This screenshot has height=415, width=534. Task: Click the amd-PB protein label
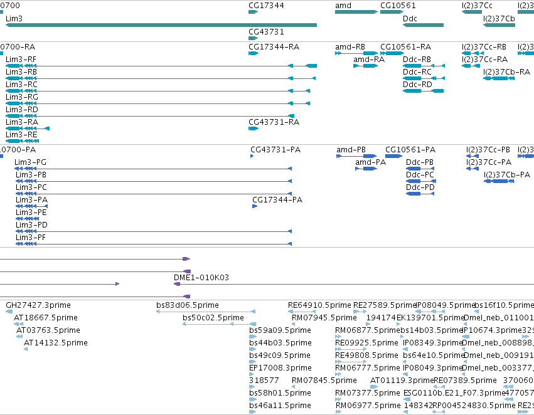(351, 150)
